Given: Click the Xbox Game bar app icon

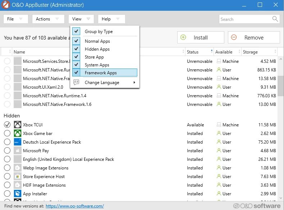Looking at the screenshot, I should (18, 133).
